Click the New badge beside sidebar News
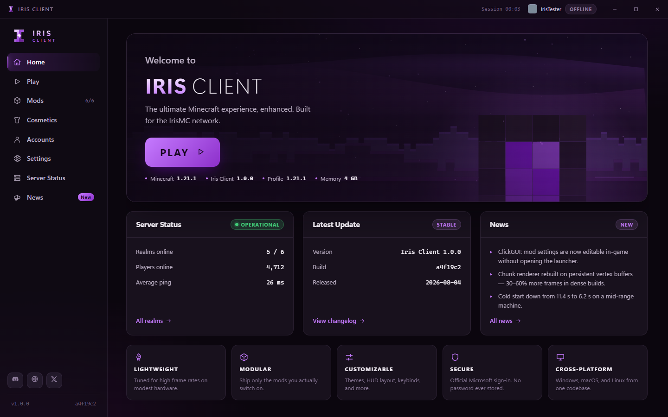This screenshot has height=417, width=668. click(x=86, y=197)
